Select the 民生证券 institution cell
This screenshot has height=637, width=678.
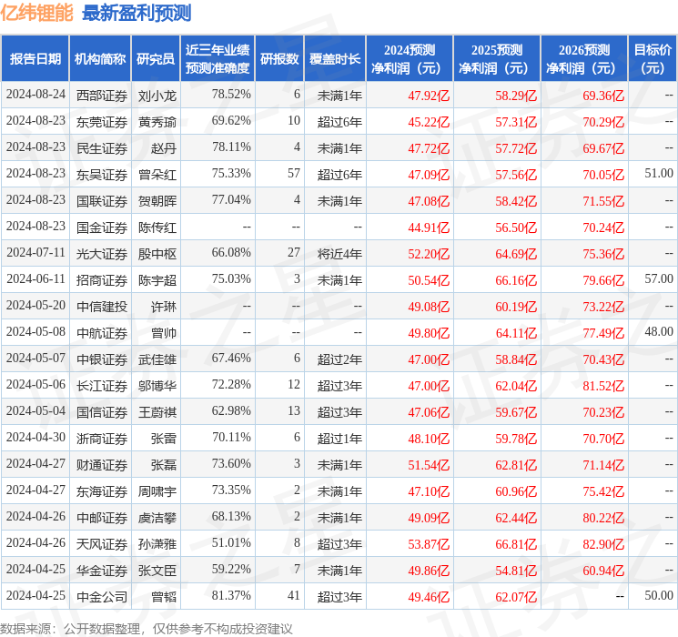click(102, 148)
